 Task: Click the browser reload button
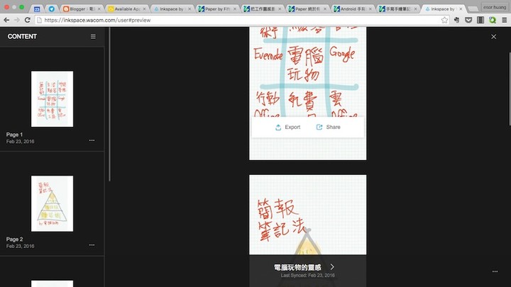(x=28, y=21)
